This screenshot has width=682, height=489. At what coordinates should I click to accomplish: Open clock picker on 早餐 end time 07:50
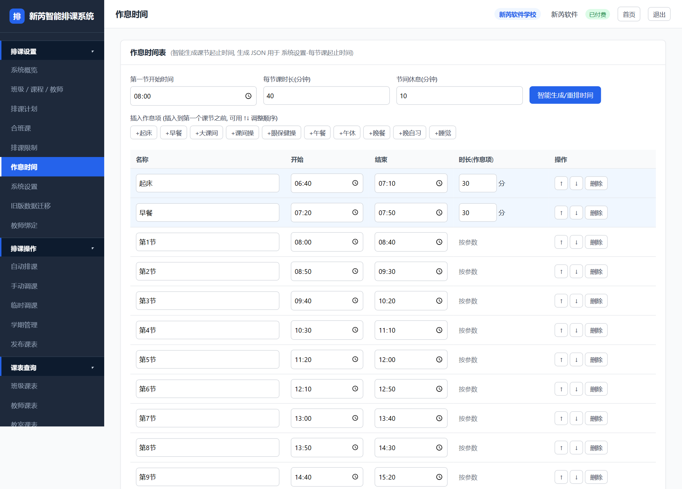pos(439,213)
